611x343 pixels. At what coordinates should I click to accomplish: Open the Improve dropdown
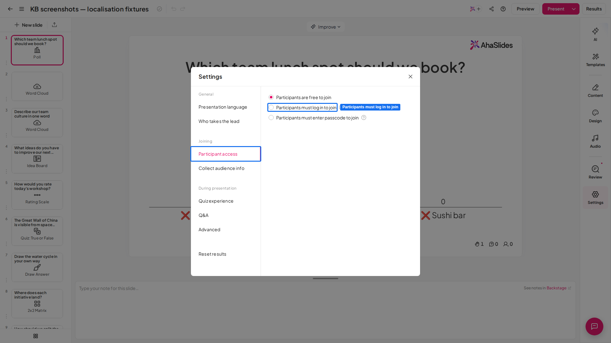[326, 27]
